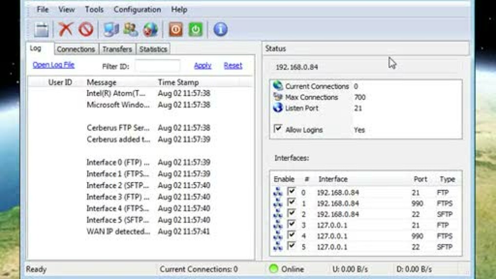Open the blue info About icon
The image size is (496, 279).
coord(220,30)
